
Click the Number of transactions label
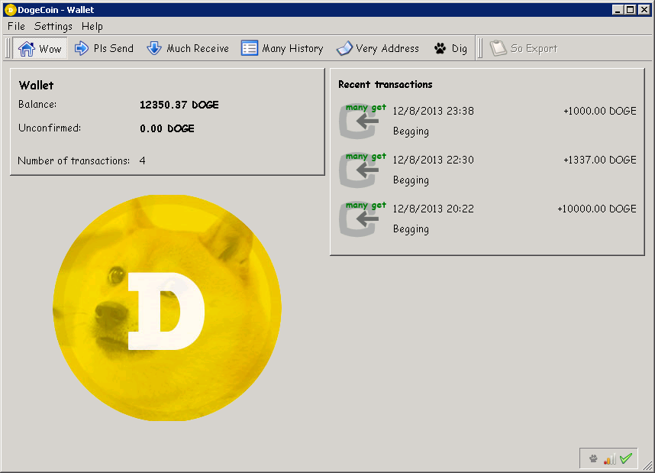pyautogui.click(x=73, y=160)
